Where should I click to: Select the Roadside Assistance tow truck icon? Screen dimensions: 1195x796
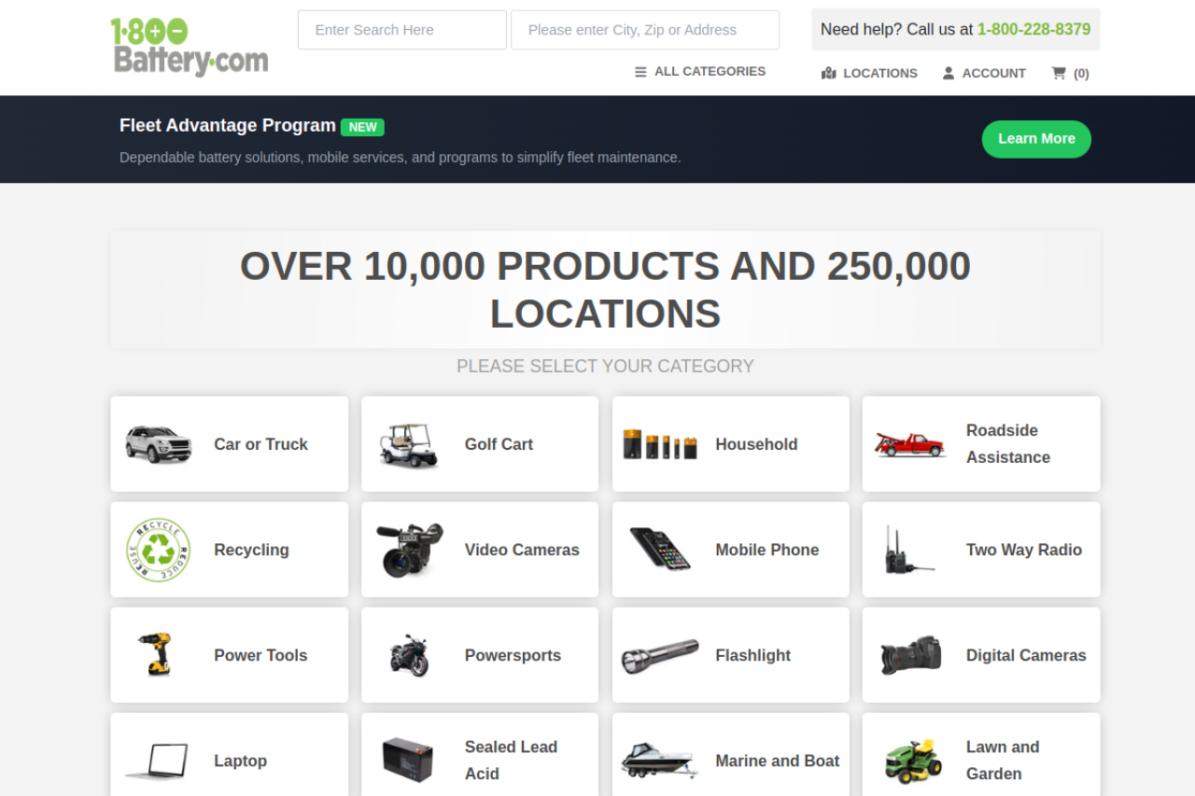point(910,444)
